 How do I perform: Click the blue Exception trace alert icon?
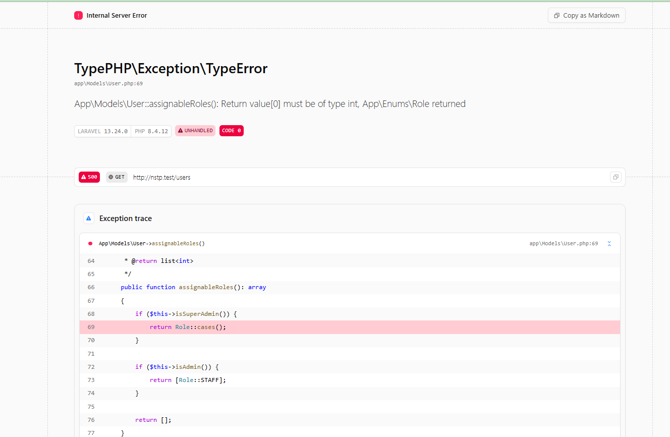tap(89, 219)
